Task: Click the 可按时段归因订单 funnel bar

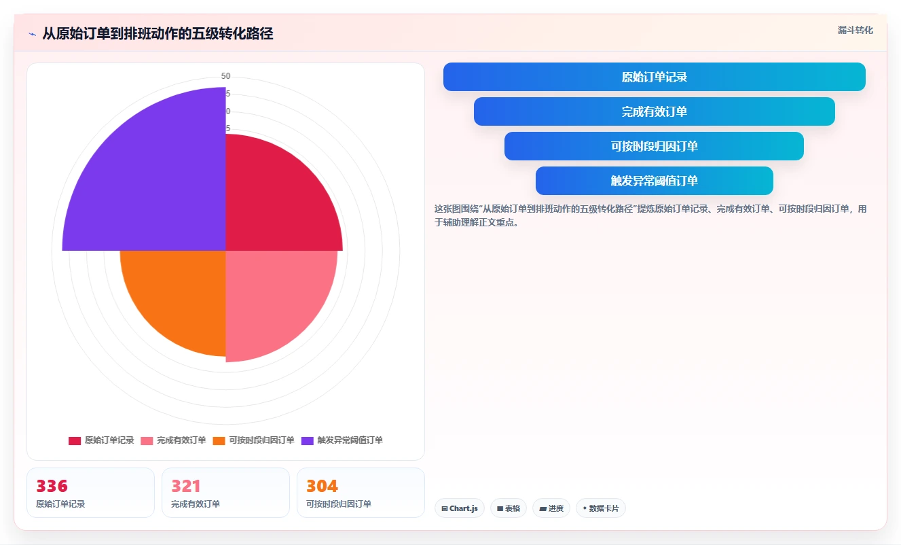Action: (x=655, y=146)
